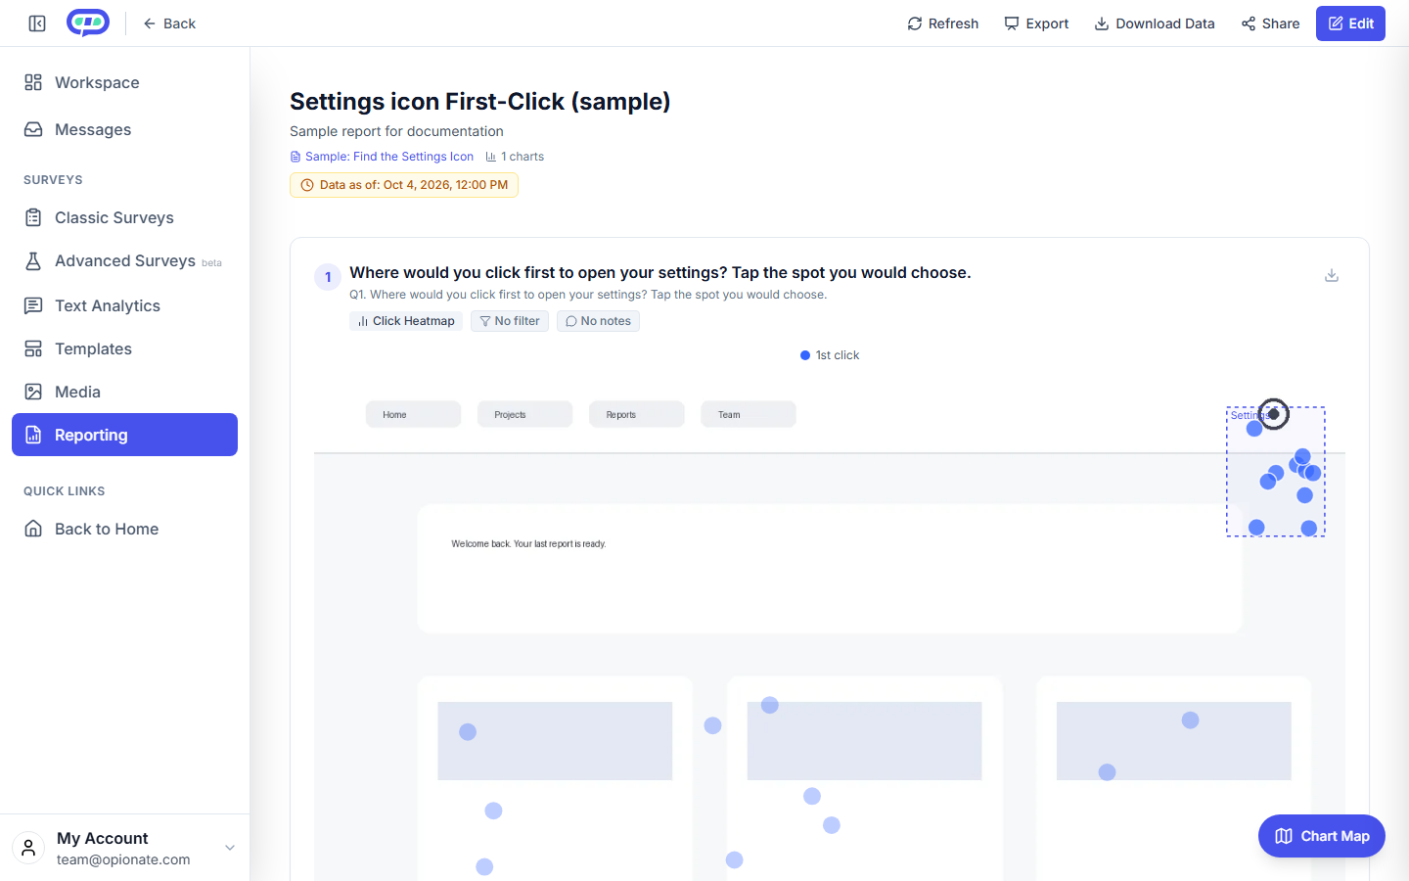1409x881 pixels.
Task: Open the Export option
Action: tap(1036, 23)
